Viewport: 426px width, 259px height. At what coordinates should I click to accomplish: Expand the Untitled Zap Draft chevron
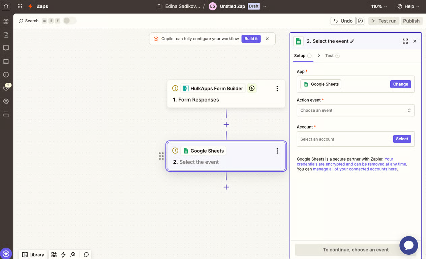pyautogui.click(x=265, y=6)
